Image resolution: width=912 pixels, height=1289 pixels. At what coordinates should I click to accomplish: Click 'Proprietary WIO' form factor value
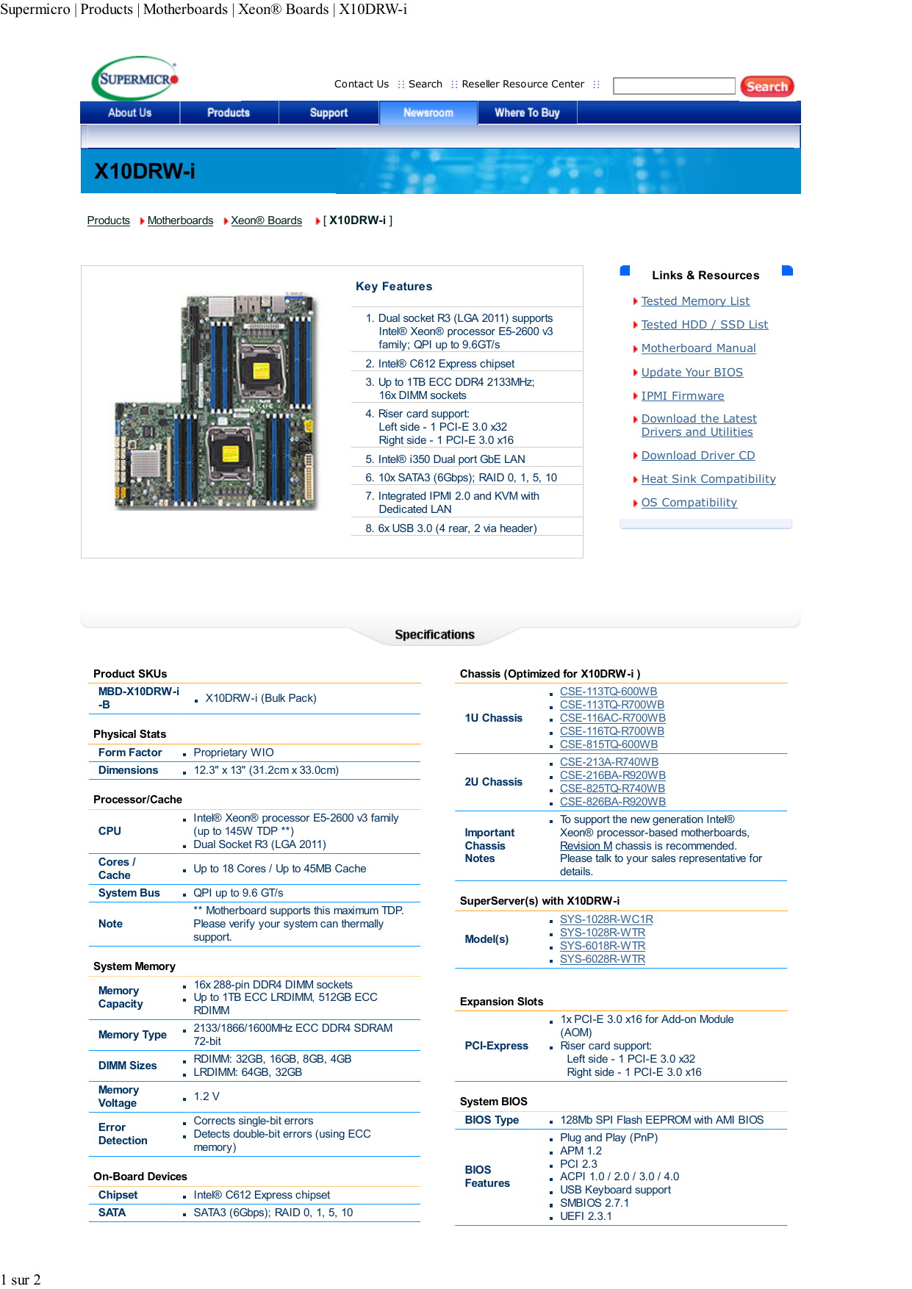coord(234,753)
